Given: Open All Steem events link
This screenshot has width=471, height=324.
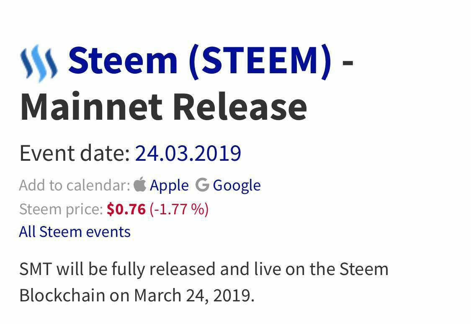Looking at the screenshot, I should coord(75,232).
